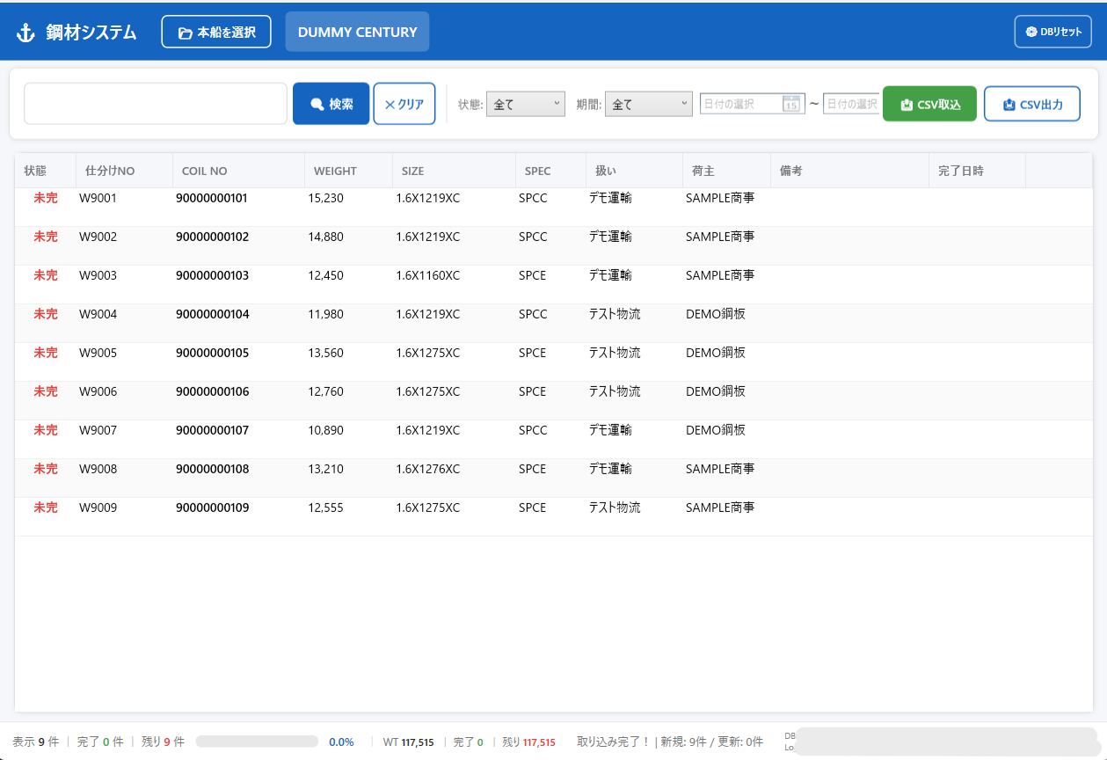Click W9009 sorting number cell
This screenshot has height=760, width=1107.
(98, 508)
